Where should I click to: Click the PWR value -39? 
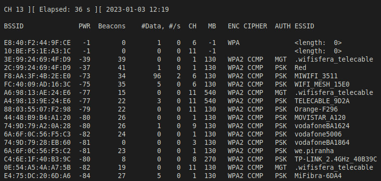click(84, 59)
